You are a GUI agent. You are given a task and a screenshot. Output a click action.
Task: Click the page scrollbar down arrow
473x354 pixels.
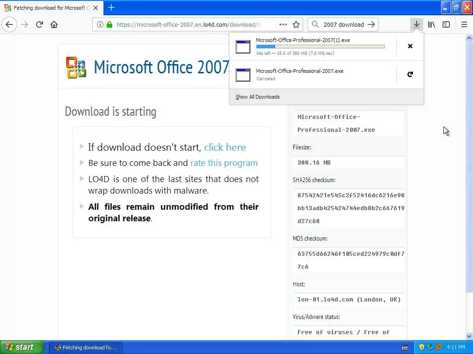point(469,336)
